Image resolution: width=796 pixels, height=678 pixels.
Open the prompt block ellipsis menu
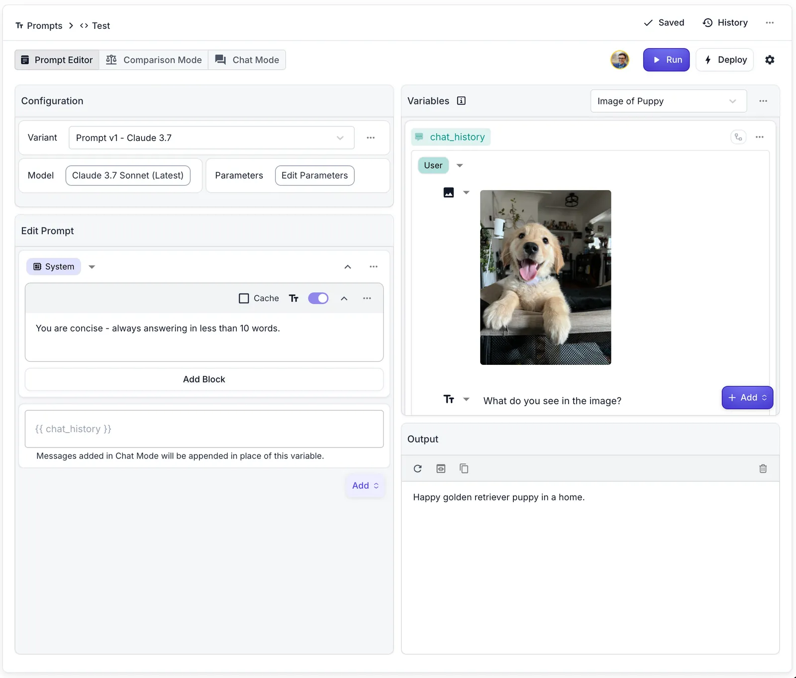coord(367,298)
